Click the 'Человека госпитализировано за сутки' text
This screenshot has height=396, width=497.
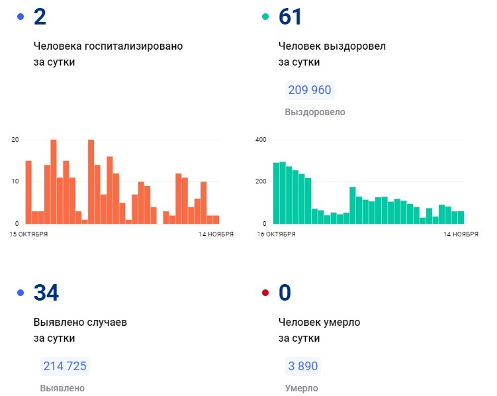click(108, 54)
